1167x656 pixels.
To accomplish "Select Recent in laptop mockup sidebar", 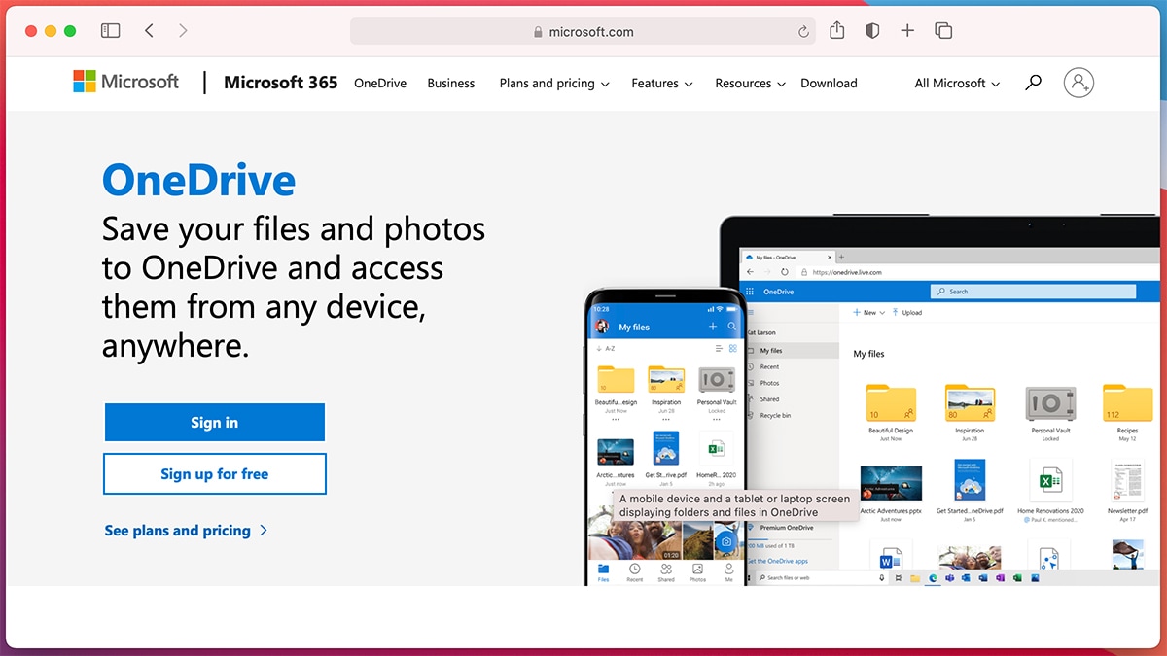I will (769, 367).
